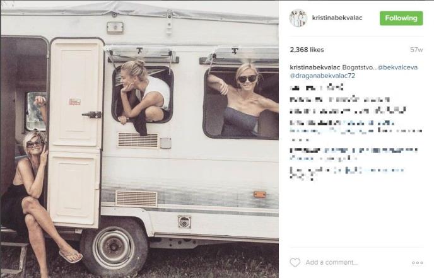Visit the @draganabekvalac72 mention
Image resolution: width=434 pixels, height=278 pixels.
(x=322, y=76)
